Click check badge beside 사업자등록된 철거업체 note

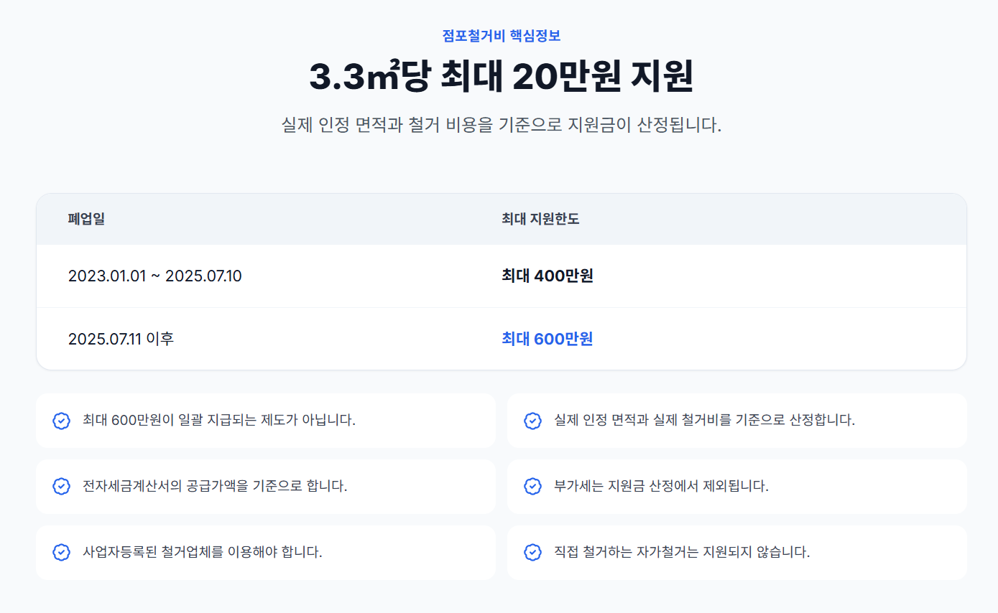pos(62,553)
